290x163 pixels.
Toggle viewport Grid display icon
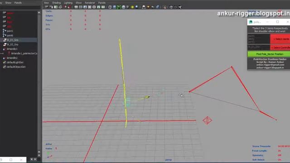(76, 7)
